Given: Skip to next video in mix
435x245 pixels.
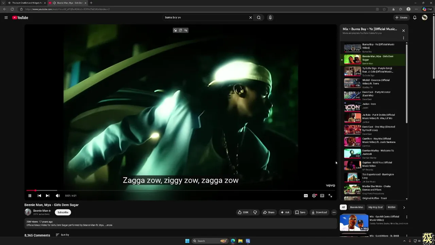Looking at the screenshot, I should [x=48, y=196].
